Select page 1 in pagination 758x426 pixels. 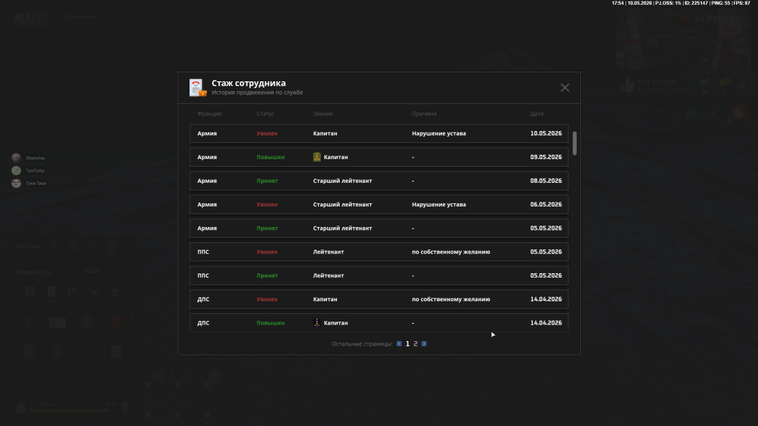[x=408, y=344]
